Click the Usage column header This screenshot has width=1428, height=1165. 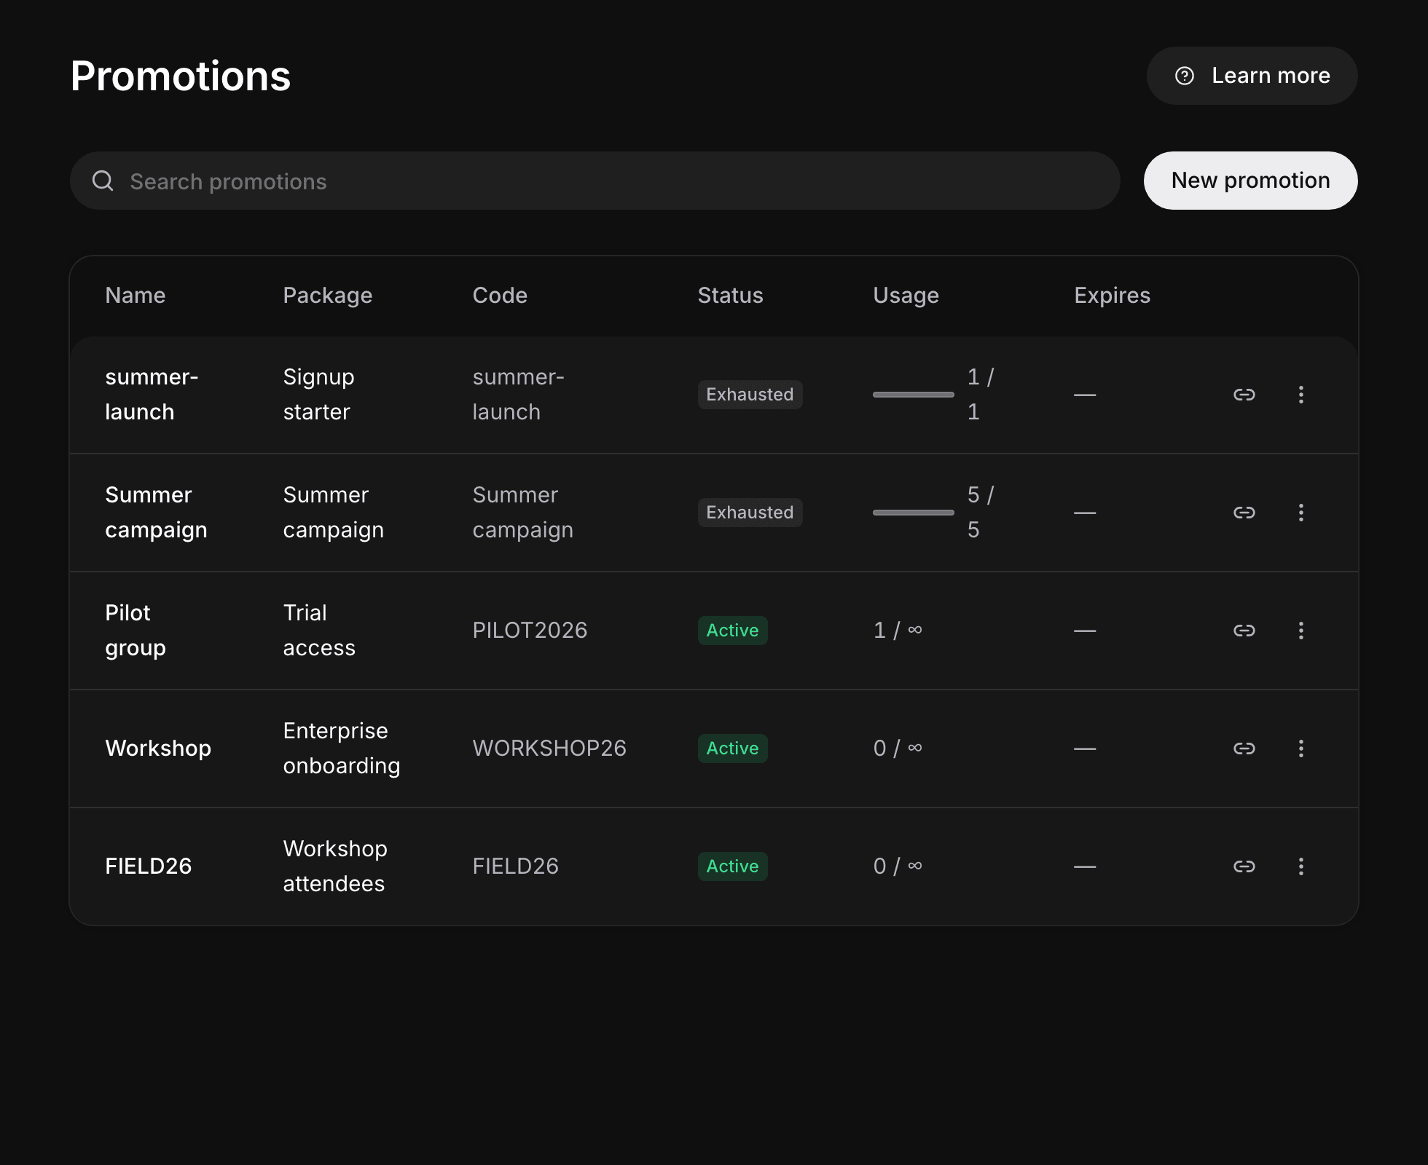click(x=906, y=296)
